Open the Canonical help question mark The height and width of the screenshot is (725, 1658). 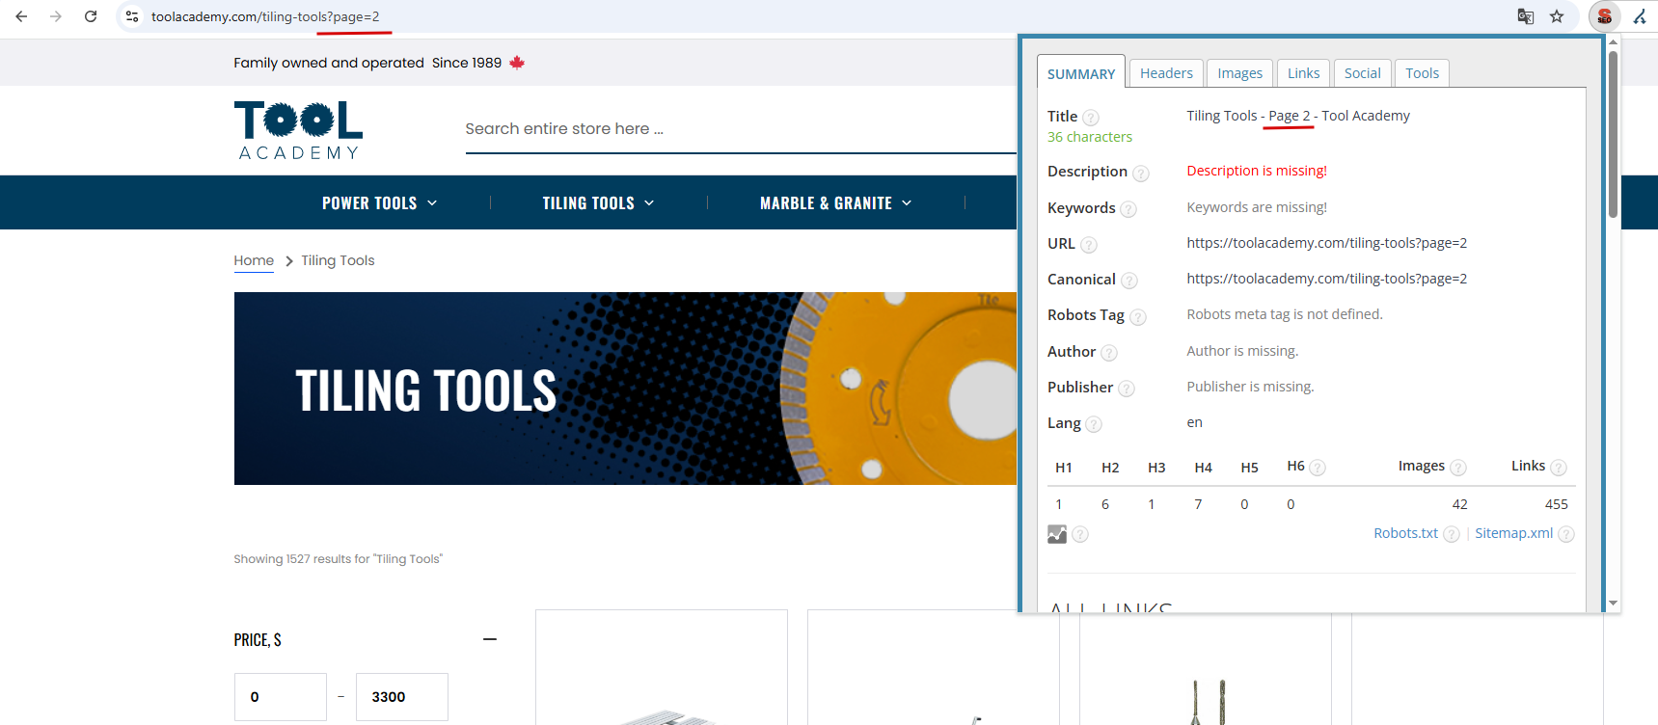[1129, 281]
